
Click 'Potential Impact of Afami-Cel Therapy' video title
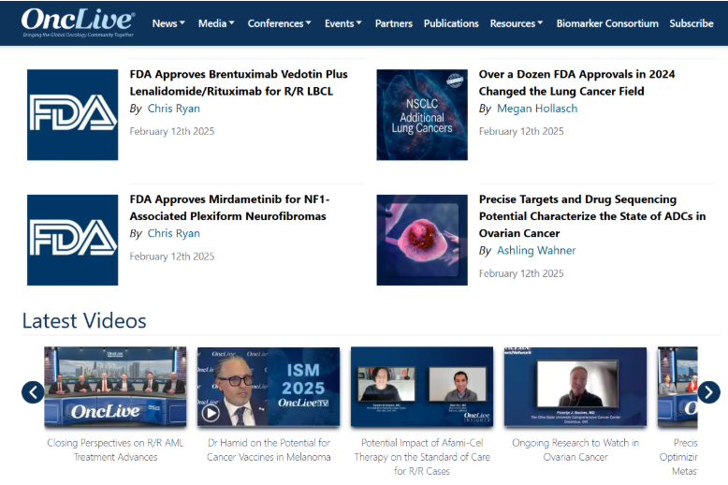click(422, 457)
